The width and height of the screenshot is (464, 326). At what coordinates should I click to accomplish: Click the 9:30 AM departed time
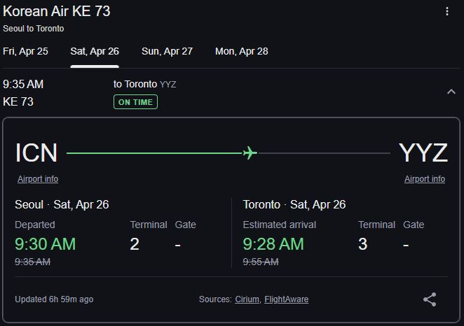[x=45, y=243]
